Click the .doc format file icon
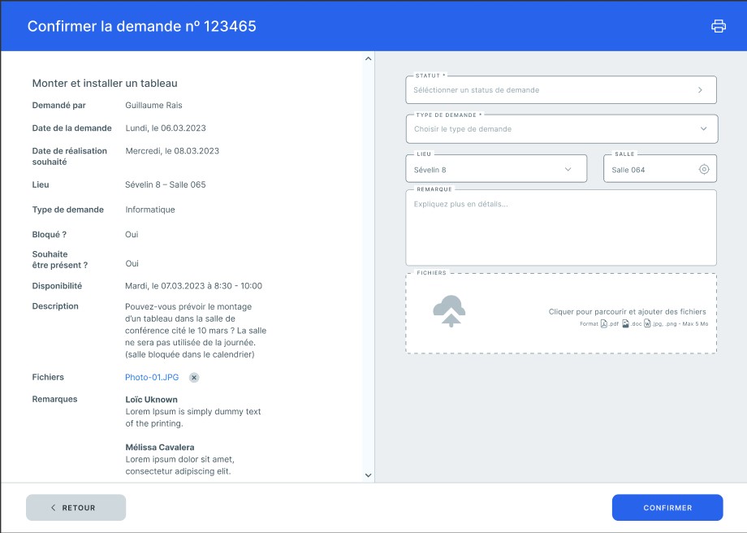Viewport: 747px width, 533px height. click(626, 323)
